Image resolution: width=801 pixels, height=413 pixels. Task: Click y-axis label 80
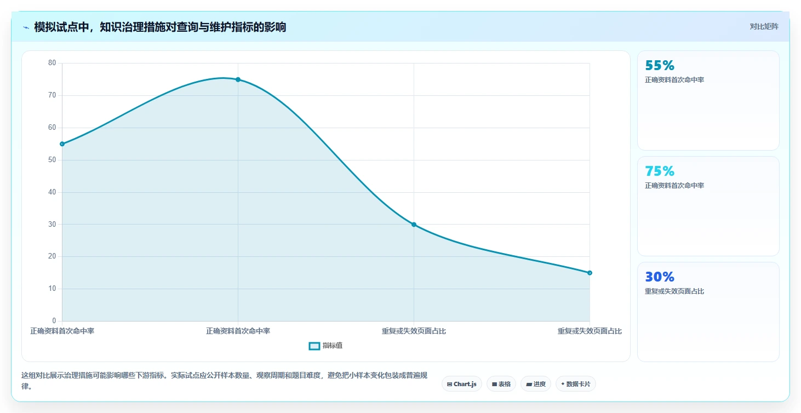52,63
